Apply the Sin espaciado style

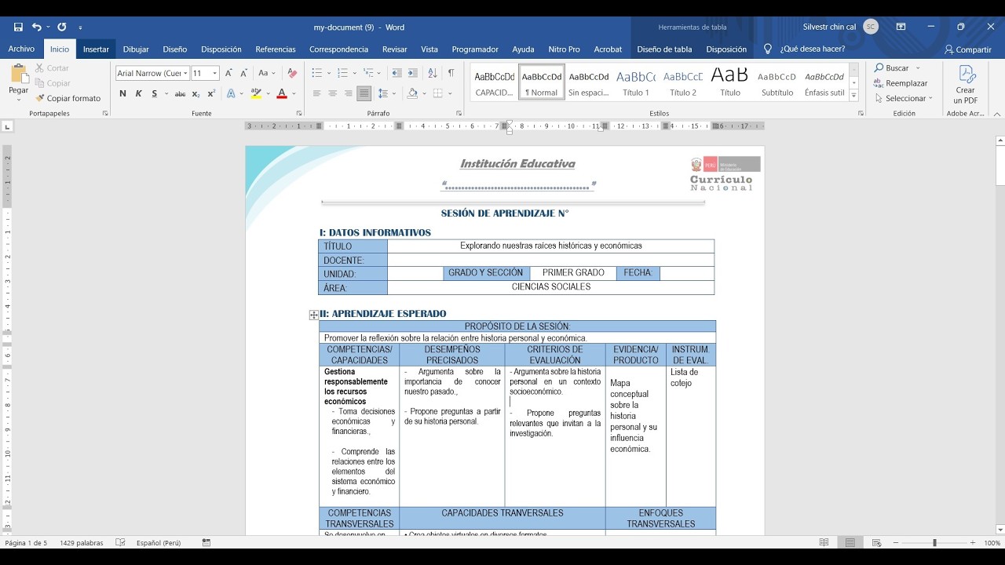coord(589,82)
